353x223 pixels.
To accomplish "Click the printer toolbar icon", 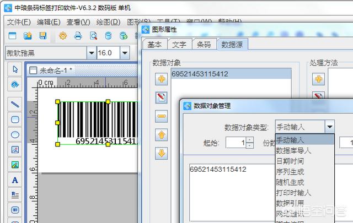I will [78, 36].
